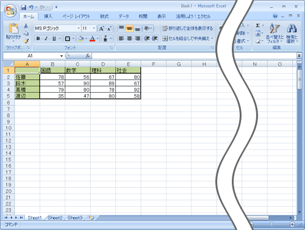Click the Office button orb
The height and width of the screenshot is (230, 305).
pyautogui.click(x=10, y=10)
